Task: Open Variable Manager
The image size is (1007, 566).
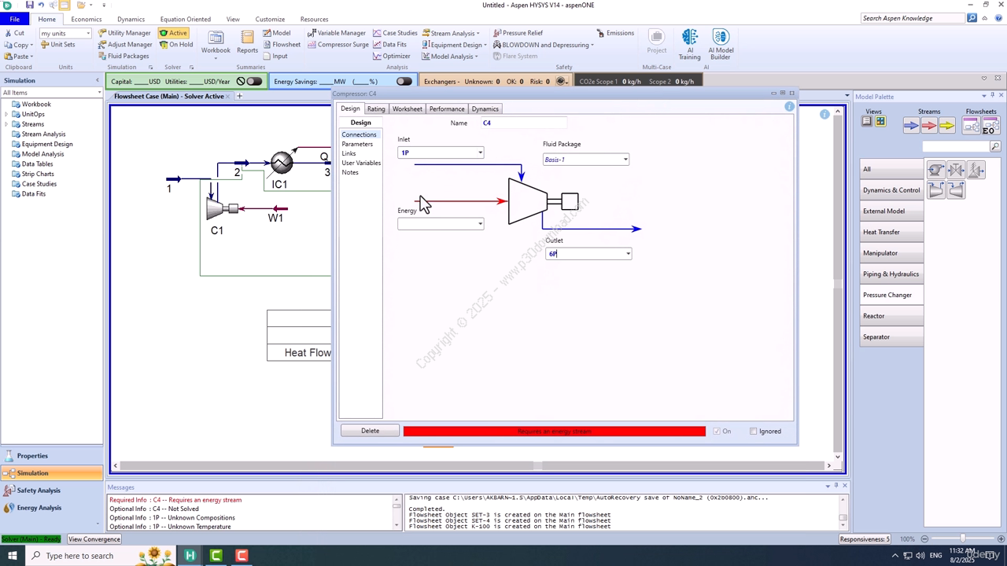Action: (x=337, y=33)
